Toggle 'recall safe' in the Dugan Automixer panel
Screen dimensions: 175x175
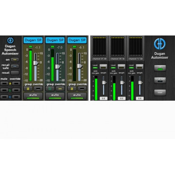pyautogui.click(x=160, y=80)
